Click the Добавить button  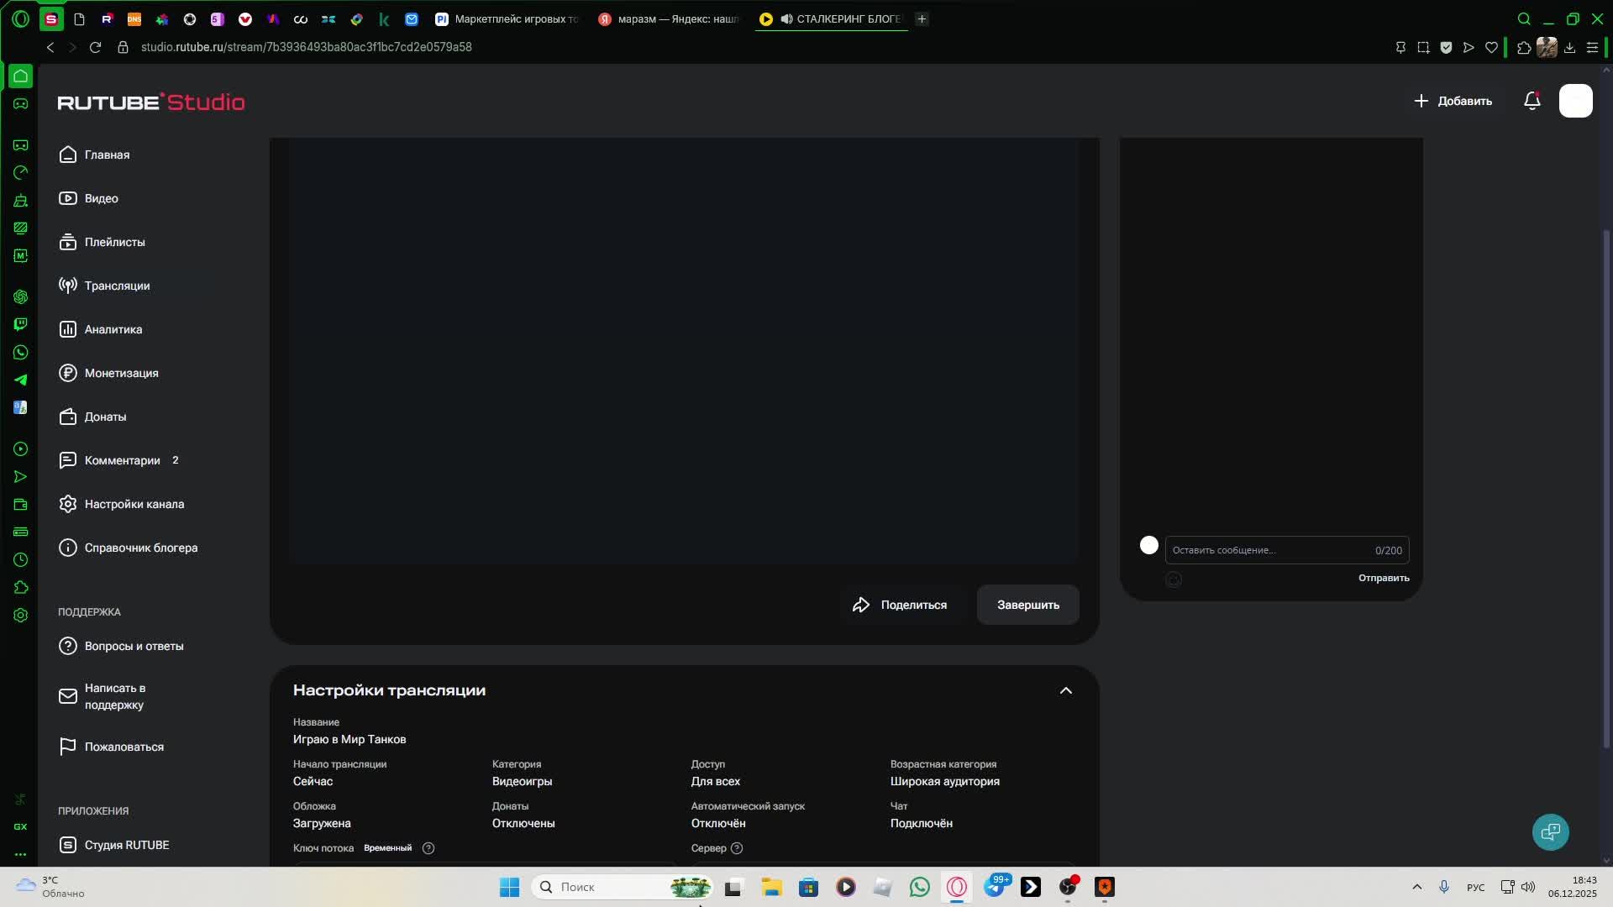(1453, 101)
